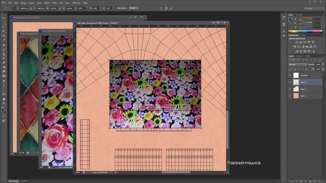Screen dimensions: 326x183
Task: Hide Layer 3 with its eye icon
Action: click(290, 82)
